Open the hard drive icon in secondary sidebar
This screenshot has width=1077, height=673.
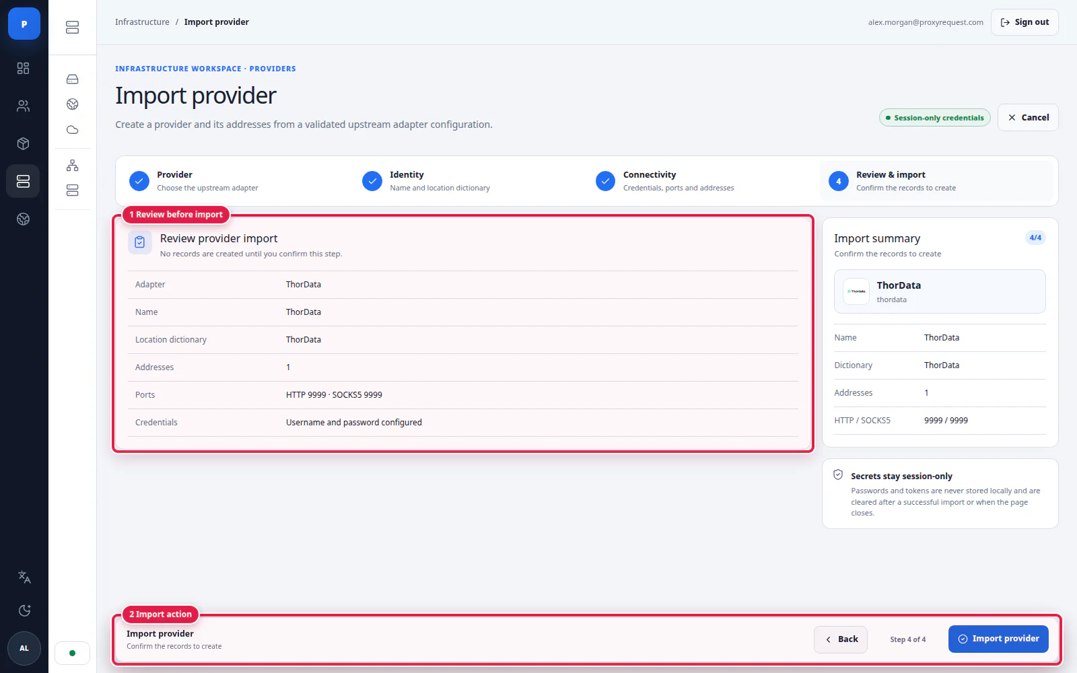pos(73,79)
